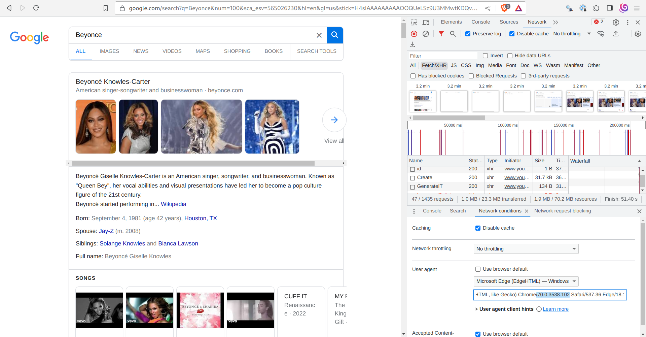Uncheck Preserve log
The image size is (646, 337).
coord(468,34)
